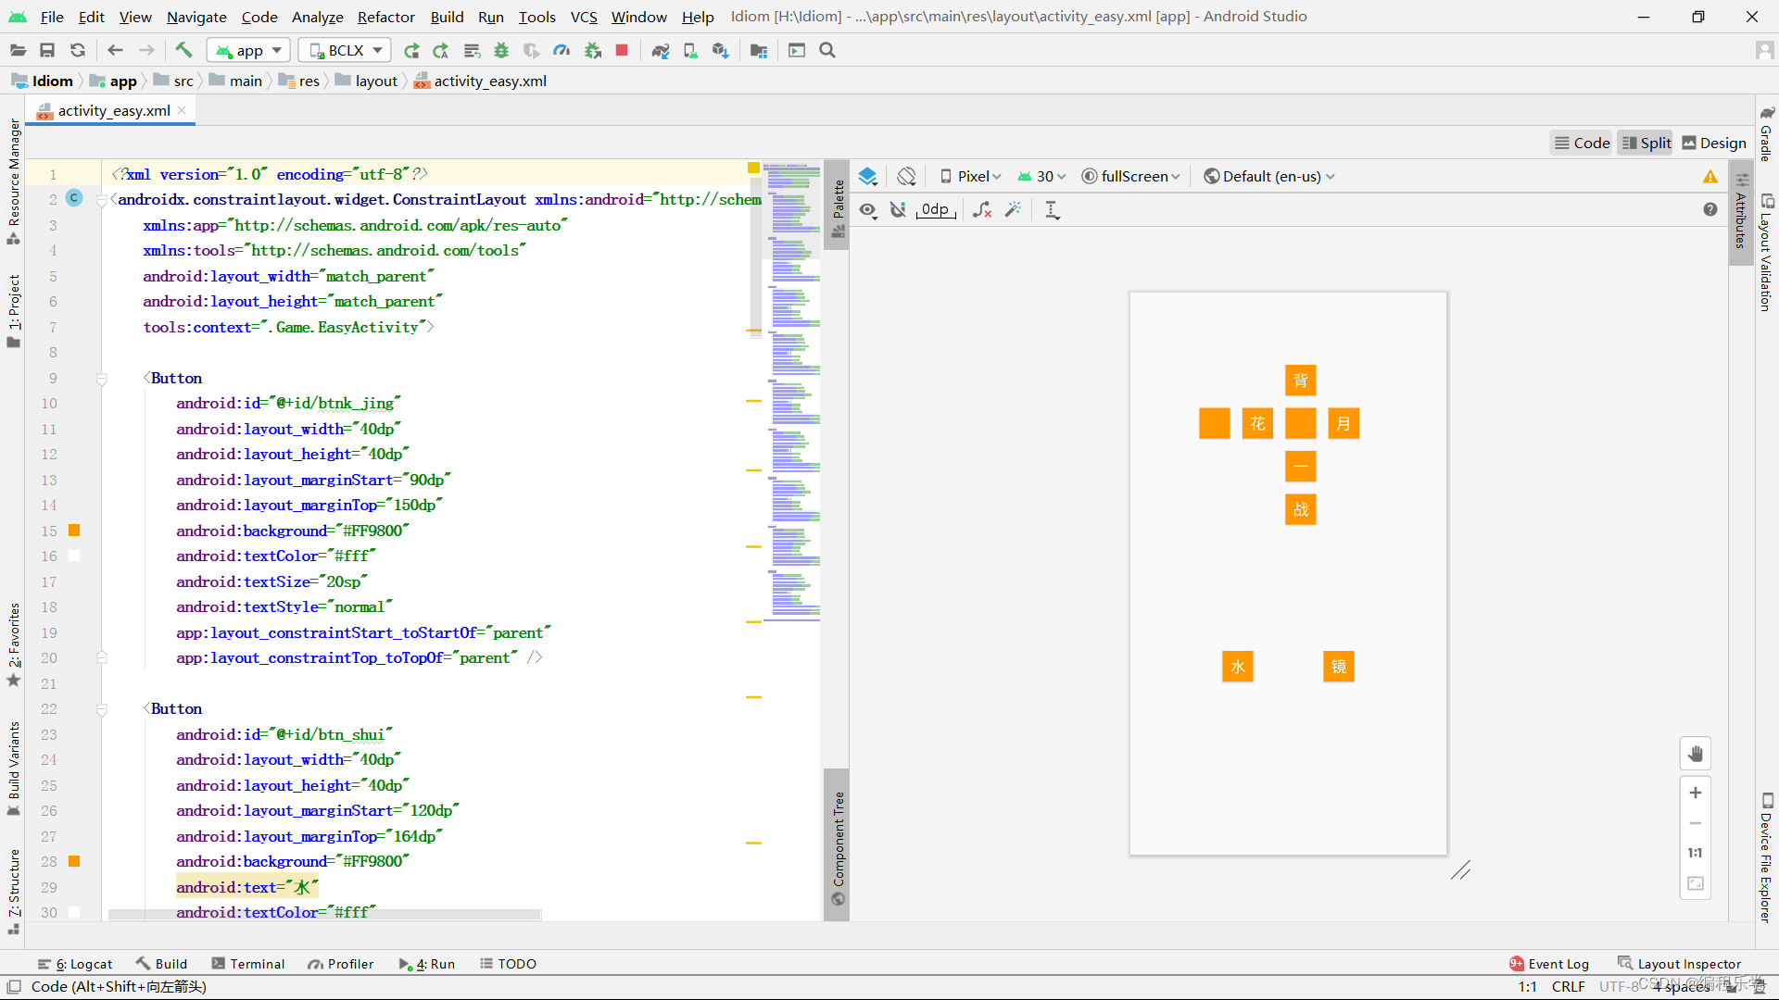Toggle design surface orientation icon

pos(906,176)
